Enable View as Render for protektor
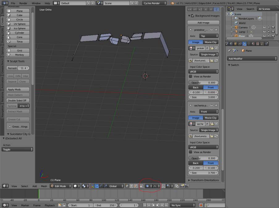279x208 pixels. click(191, 76)
